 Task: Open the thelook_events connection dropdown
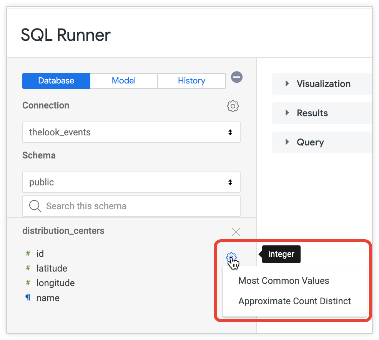point(131,132)
